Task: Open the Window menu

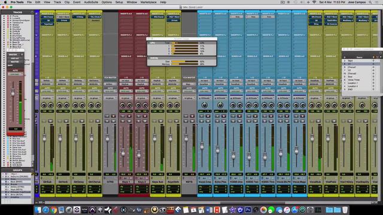Action: point(132,2)
